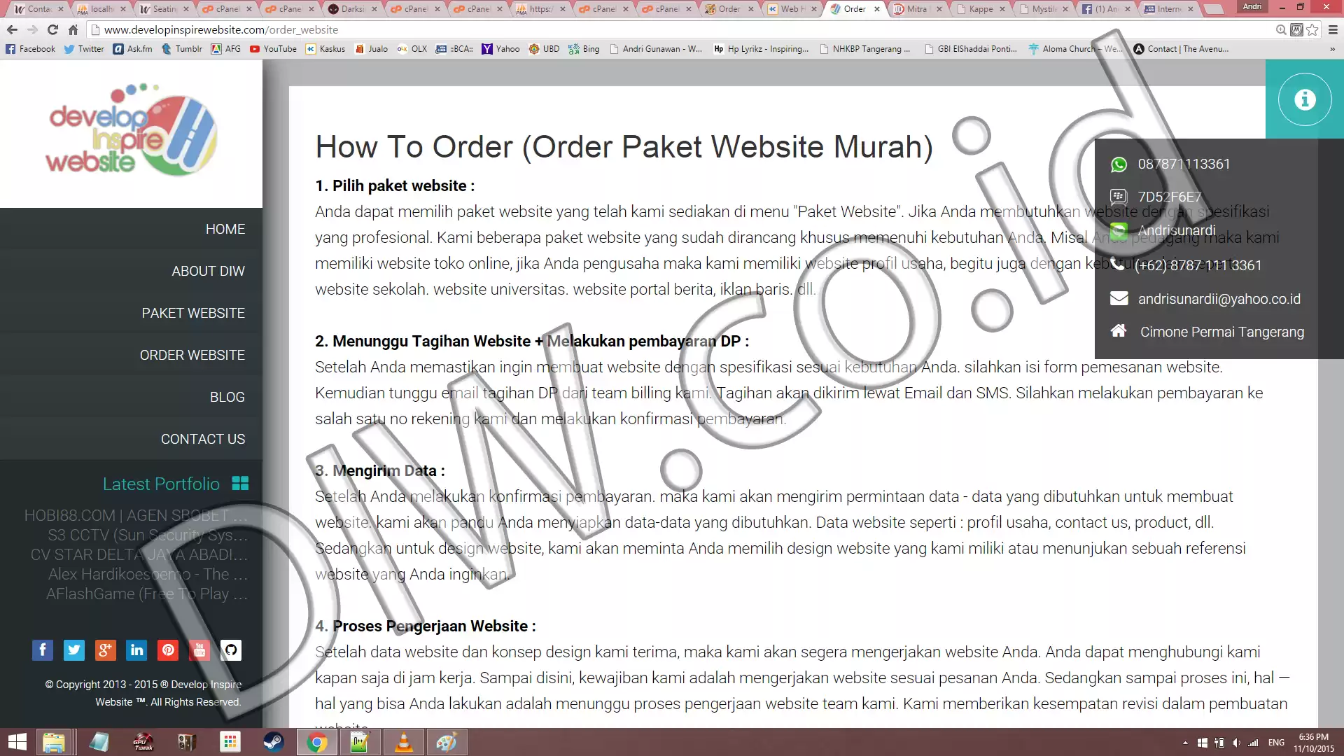Open the AFlashGame portfolio link

click(x=147, y=594)
